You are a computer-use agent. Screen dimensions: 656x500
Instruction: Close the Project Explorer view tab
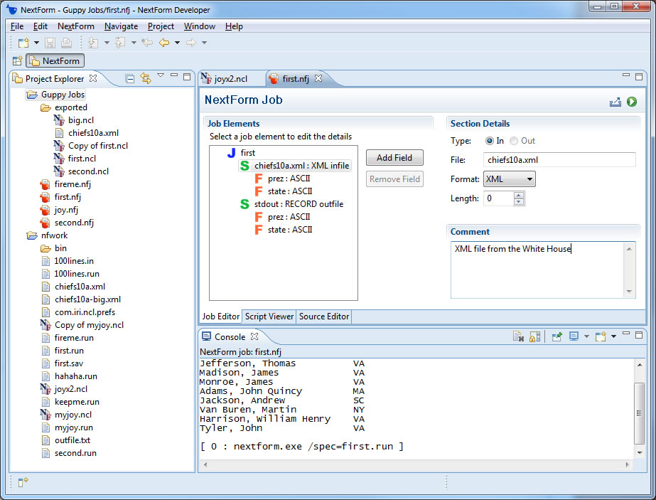click(93, 78)
